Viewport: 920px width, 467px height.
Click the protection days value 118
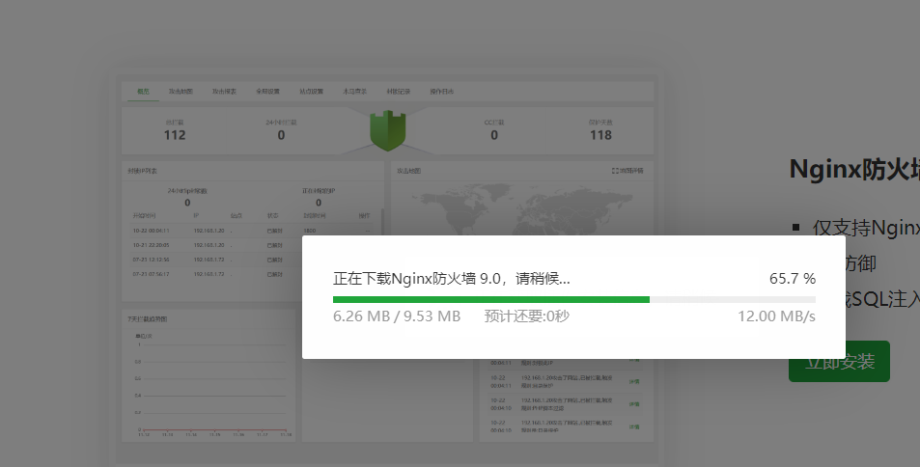click(600, 135)
